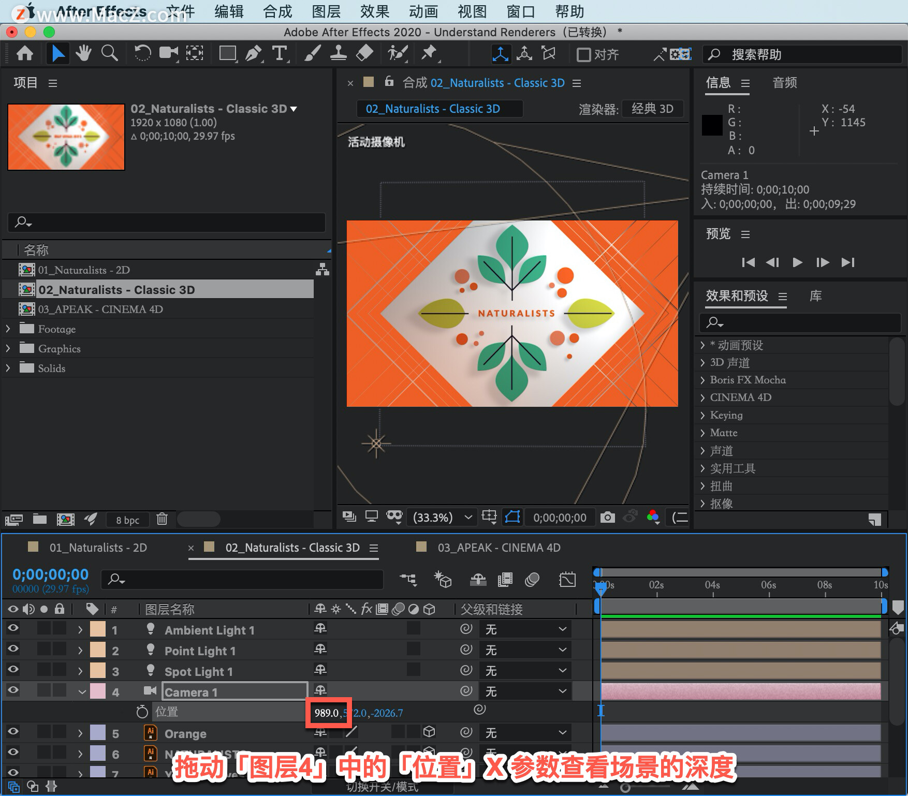Choose World Axis mode icon
Screen dimensions: 908x796
pyautogui.click(x=524, y=54)
